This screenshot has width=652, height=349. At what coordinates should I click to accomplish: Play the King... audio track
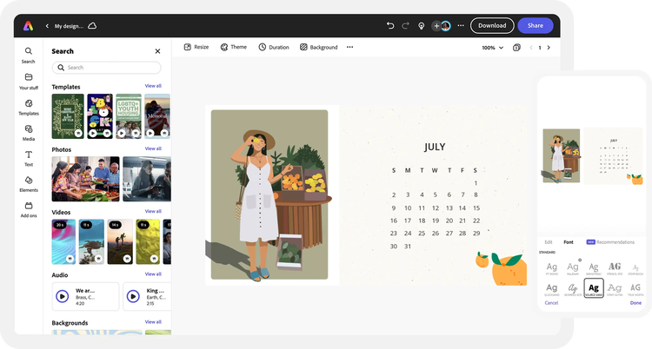(133, 296)
